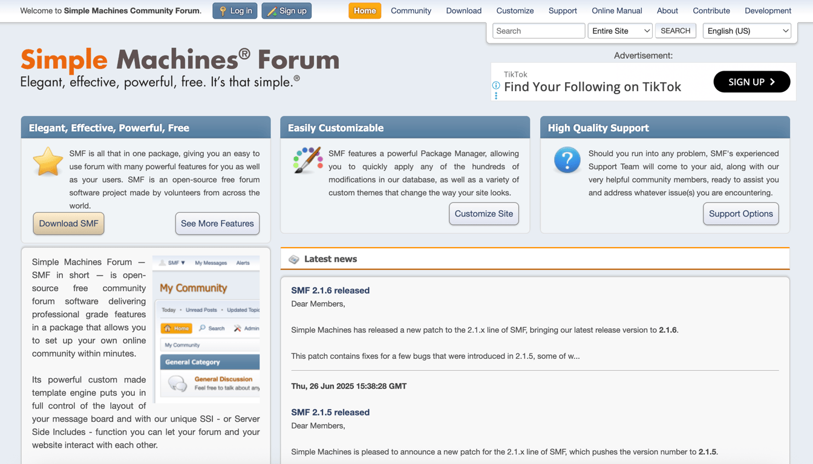Click the Download SMF button

coord(68,224)
